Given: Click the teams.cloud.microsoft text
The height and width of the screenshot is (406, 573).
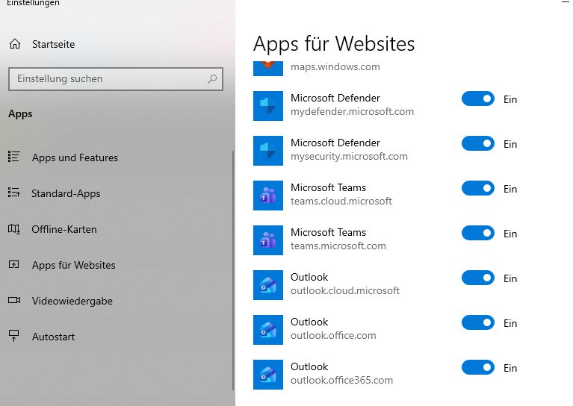Looking at the screenshot, I should 341,201.
